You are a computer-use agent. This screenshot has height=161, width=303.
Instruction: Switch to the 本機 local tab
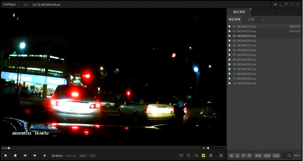point(251,19)
